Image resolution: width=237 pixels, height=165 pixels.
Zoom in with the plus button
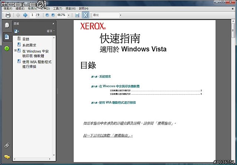coord(53,15)
